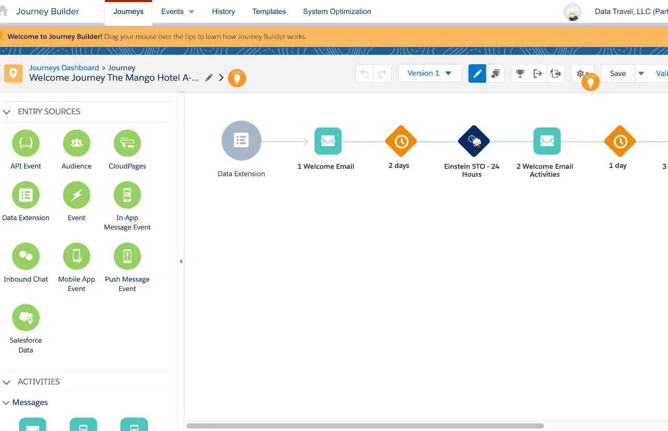The image size is (668, 431).
Task: Click the Welcome to Journey Builder banner
Action: pyautogui.click(x=334, y=37)
